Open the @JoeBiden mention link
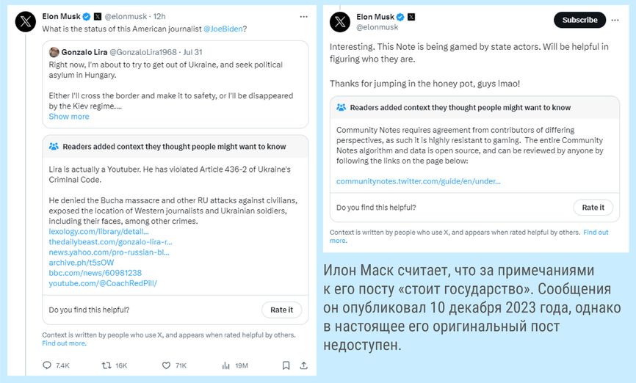636x383 pixels. [223, 29]
